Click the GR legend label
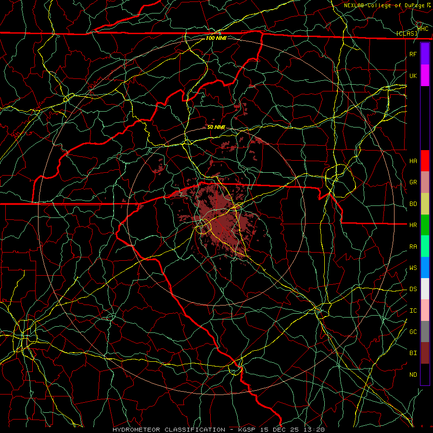 click(413, 182)
